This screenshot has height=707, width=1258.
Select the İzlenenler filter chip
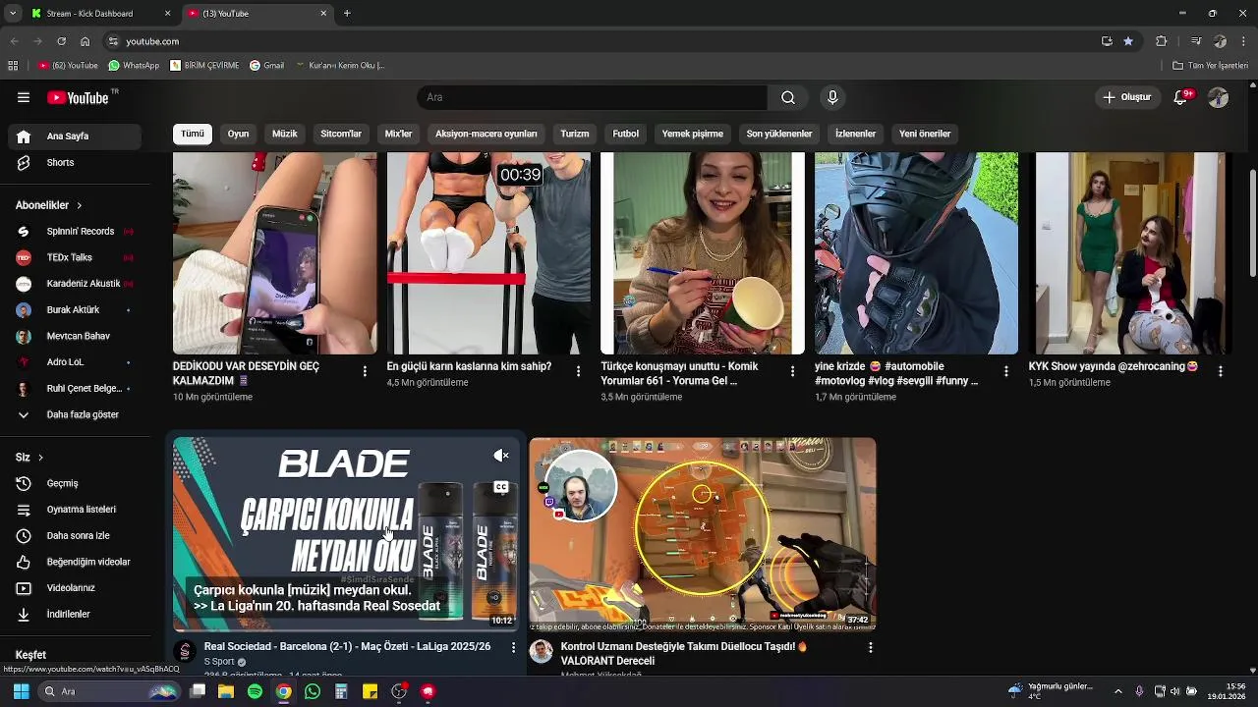856,134
